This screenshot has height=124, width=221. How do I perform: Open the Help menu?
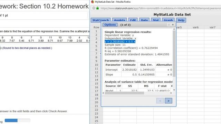pos(181,20)
